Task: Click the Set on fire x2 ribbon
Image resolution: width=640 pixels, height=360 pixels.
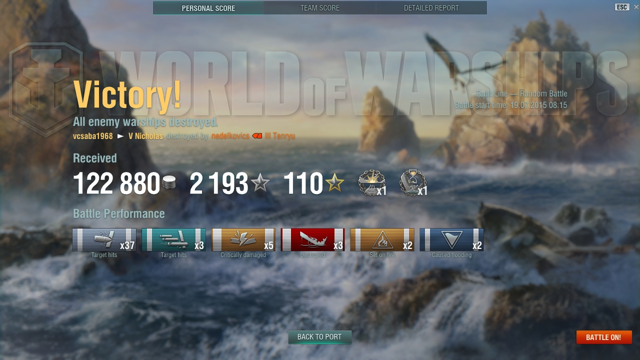Action: click(382, 239)
